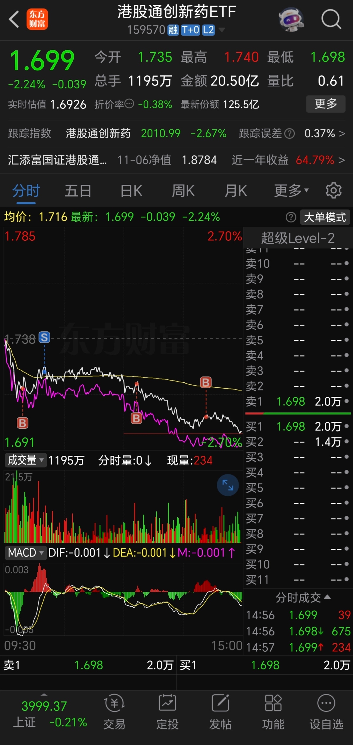Expand the 更多 chart period dropdown

tap(291, 191)
